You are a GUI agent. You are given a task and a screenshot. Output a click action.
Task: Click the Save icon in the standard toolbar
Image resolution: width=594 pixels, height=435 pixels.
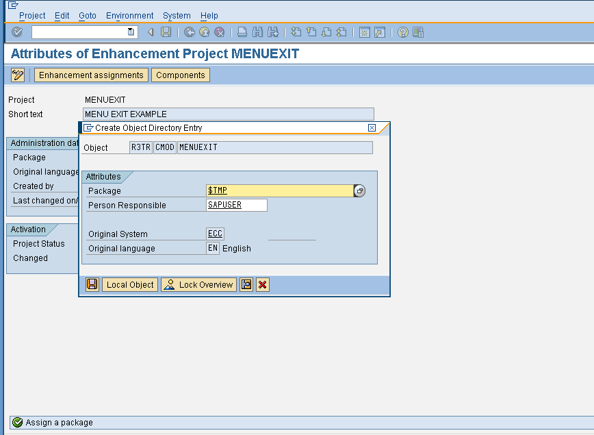tap(166, 32)
